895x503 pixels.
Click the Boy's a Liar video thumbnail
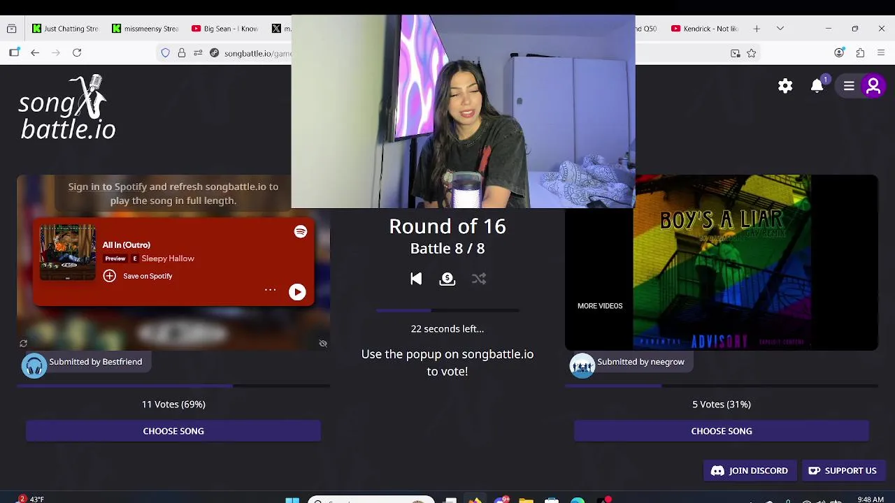722,262
